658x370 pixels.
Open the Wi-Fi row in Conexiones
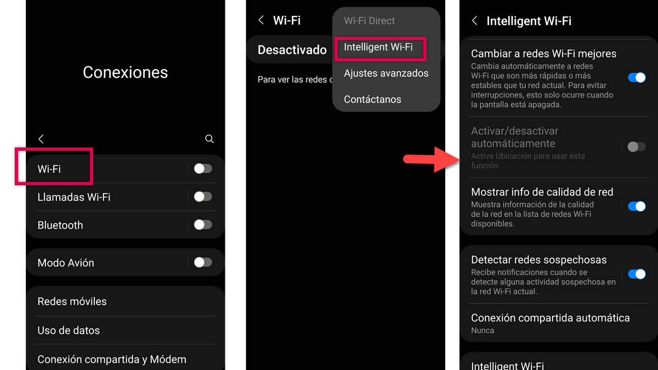pyautogui.click(x=125, y=169)
